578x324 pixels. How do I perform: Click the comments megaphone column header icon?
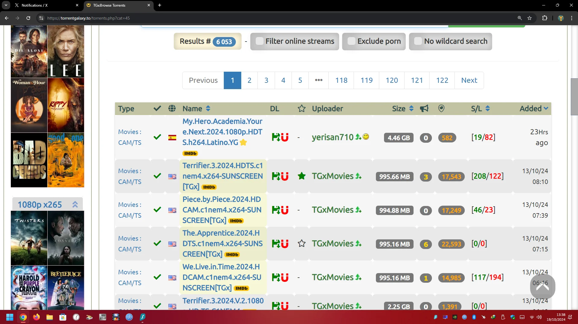click(424, 108)
